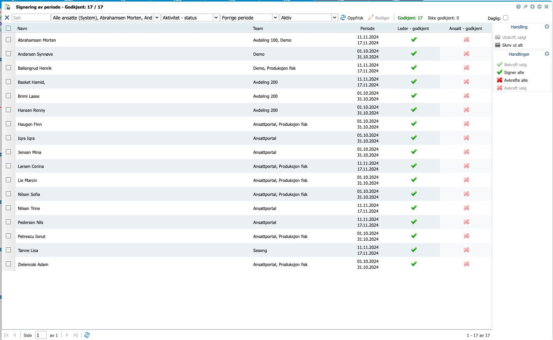The height and width of the screenshot is (340, 553).
Task: Sort by the Navn column header
Action: 22,28
